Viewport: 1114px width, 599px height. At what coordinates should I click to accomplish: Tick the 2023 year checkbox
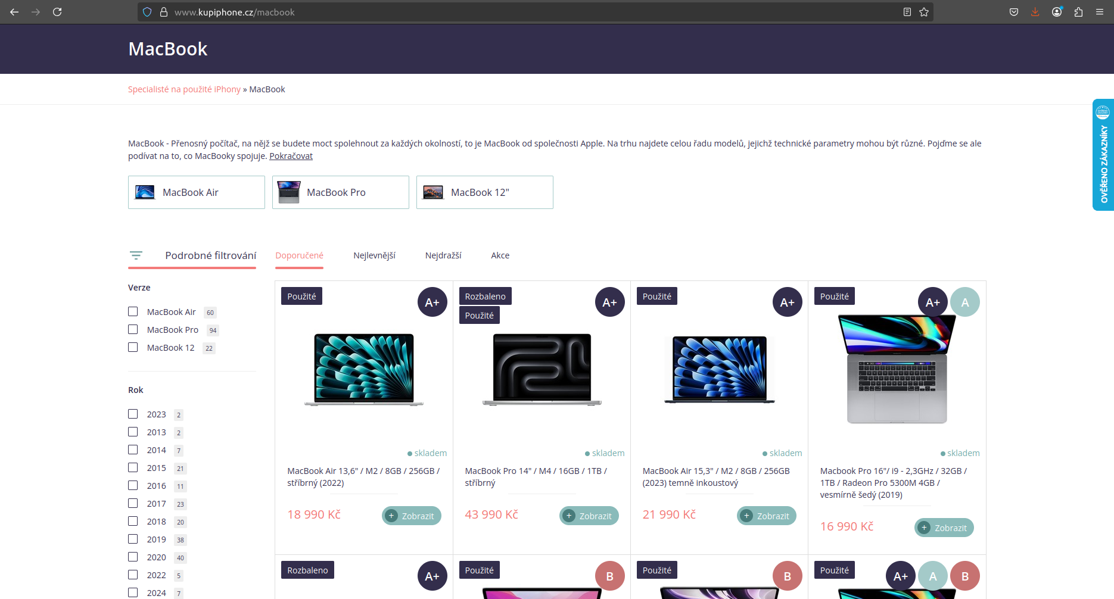pyautogui.click(x=133, y=414)
